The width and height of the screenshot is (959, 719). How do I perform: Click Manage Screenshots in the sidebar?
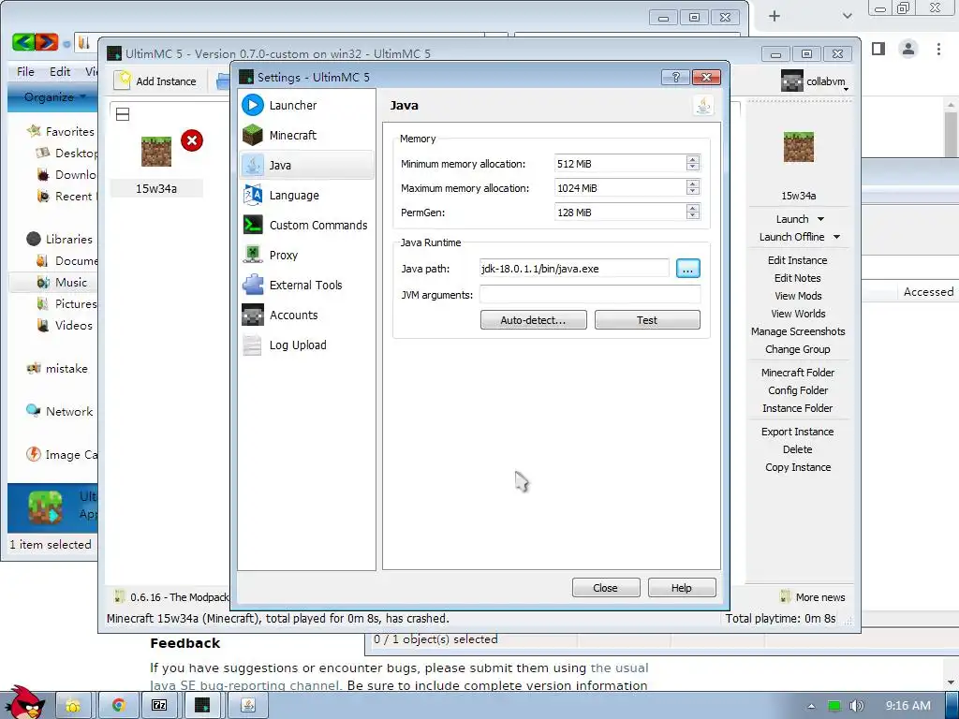click(x=798, y=331)
